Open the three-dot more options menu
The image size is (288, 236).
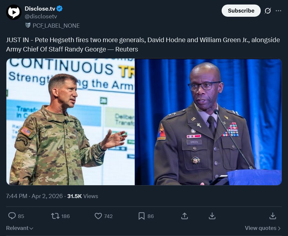click(278, 11)
